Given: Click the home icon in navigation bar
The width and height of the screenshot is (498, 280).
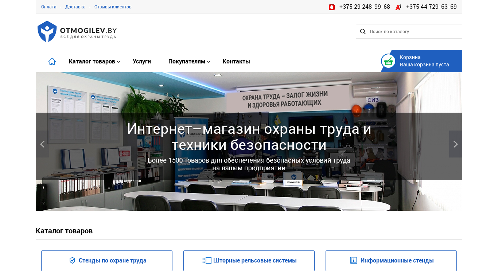Looking at the screenshot, I should coord(52,61).
